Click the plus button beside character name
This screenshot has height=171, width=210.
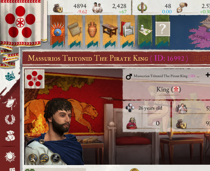(x=208, y=75)
